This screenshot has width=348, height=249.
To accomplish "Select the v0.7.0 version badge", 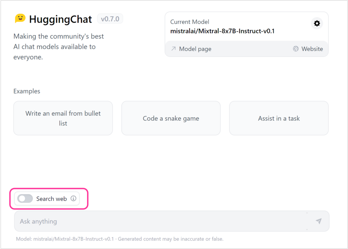I will pos(110,19).
